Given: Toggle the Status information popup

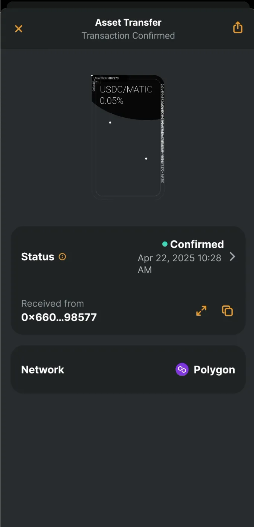Looking at the screenshot, I should pyautogui.click(x=62, y=256).
